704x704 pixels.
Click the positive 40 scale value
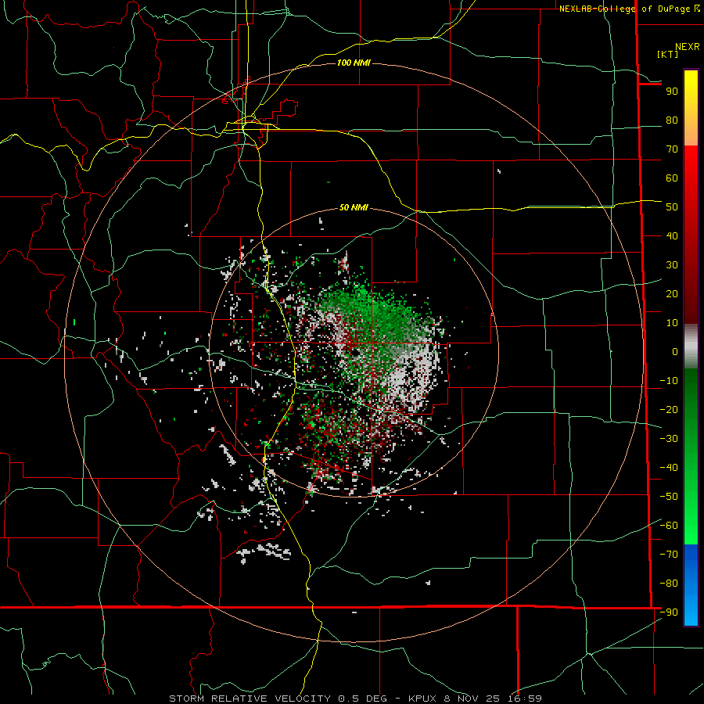coord(672,236)
